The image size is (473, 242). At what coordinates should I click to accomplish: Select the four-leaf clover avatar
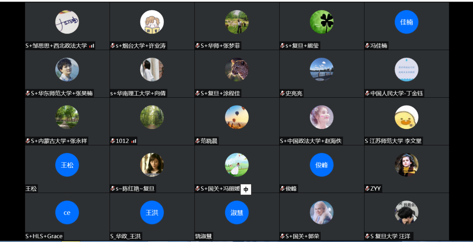click(322, 22)
